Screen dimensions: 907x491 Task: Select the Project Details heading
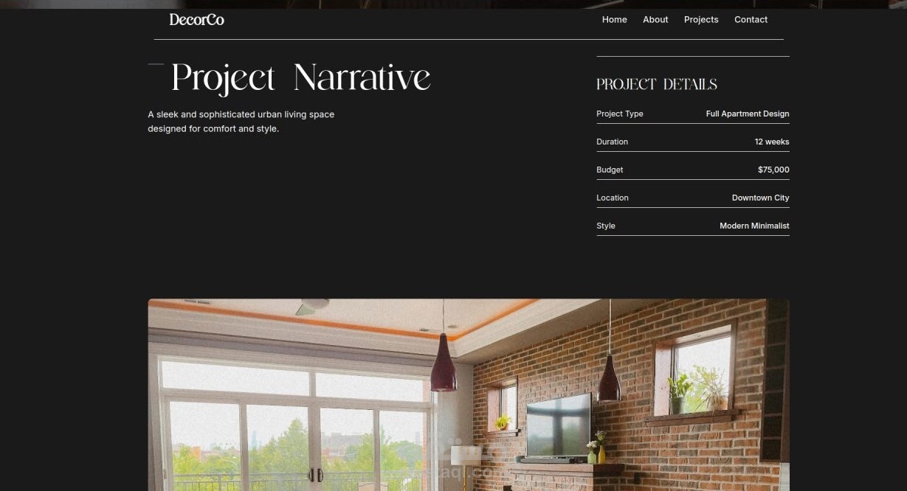[657, 84]
